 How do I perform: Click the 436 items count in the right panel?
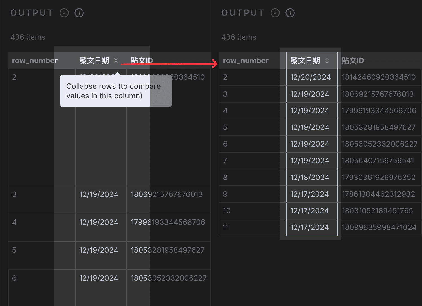pos(239,37)
